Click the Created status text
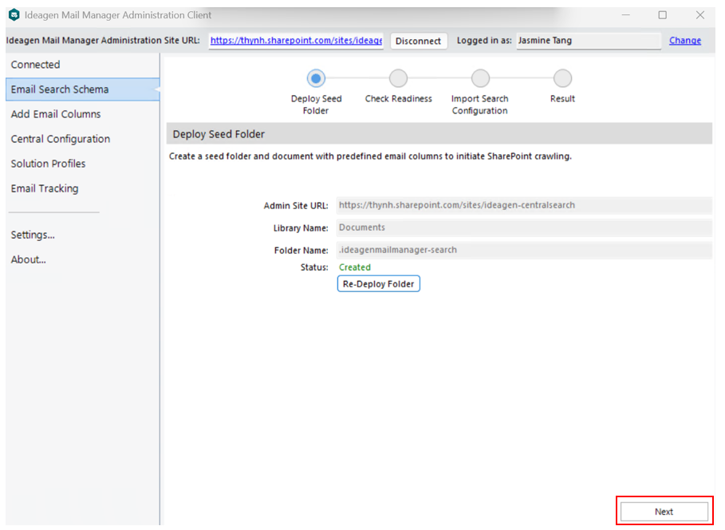This screenshot has height=530, width=725. click(x=355, y=267)
